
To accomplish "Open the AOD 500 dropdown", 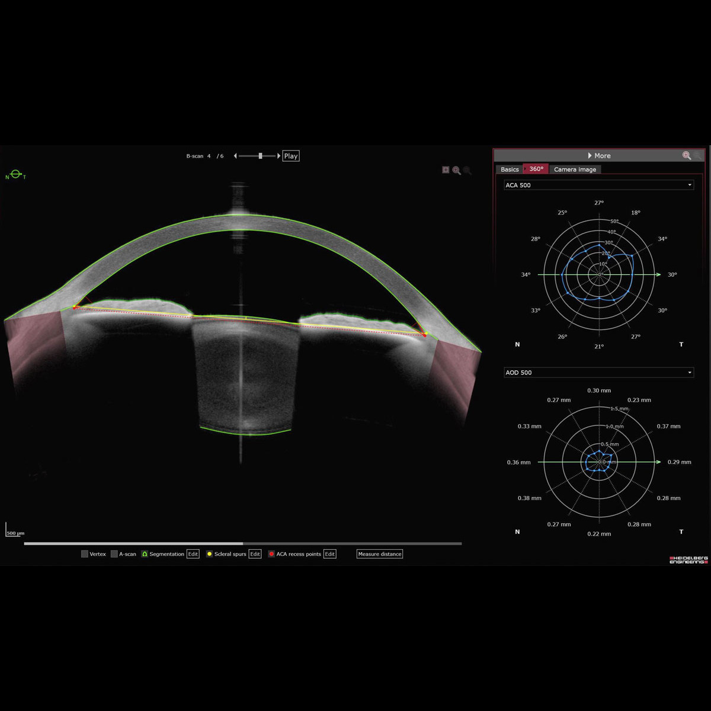I will 598,373.
